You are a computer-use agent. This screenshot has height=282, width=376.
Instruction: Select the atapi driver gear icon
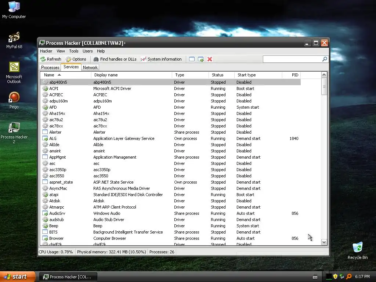(x=45, y=195)
